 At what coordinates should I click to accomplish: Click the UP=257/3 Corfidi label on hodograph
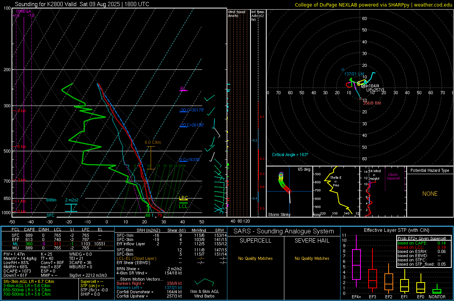click(375, 90)
